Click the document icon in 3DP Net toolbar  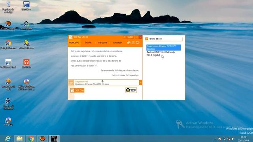pyautogui.click(x=133, y=43)
